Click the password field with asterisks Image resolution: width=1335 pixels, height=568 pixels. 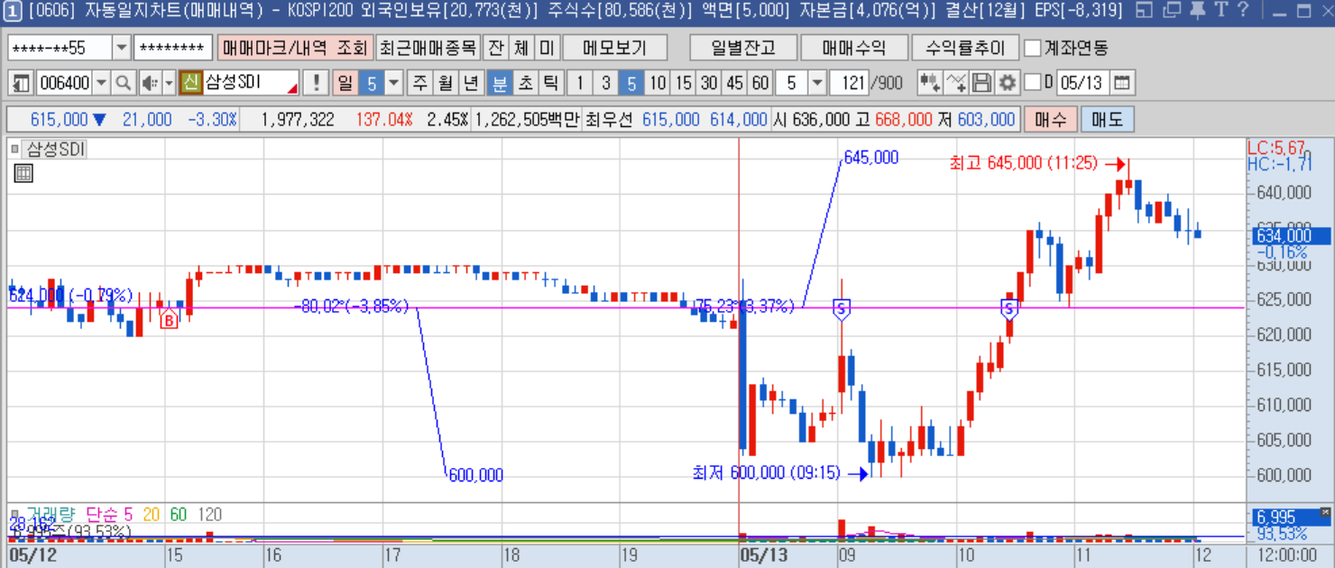[173, 48]
